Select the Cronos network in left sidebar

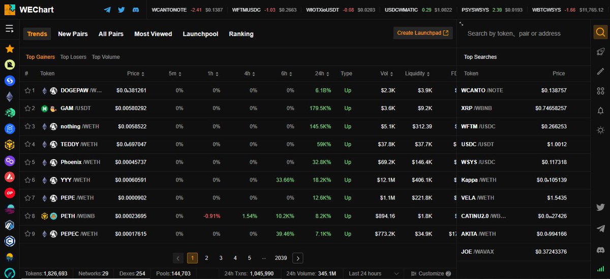click(x=9, y=241)
